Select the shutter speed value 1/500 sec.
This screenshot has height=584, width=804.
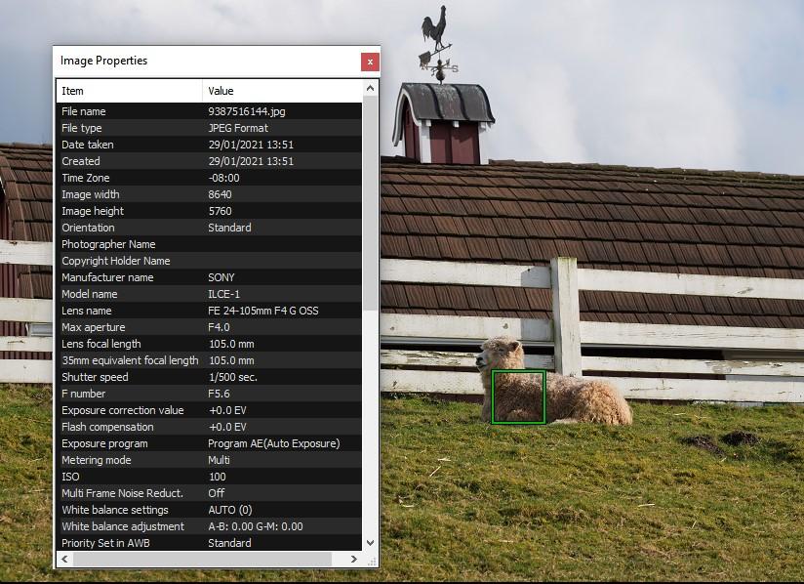coord(233,377)
